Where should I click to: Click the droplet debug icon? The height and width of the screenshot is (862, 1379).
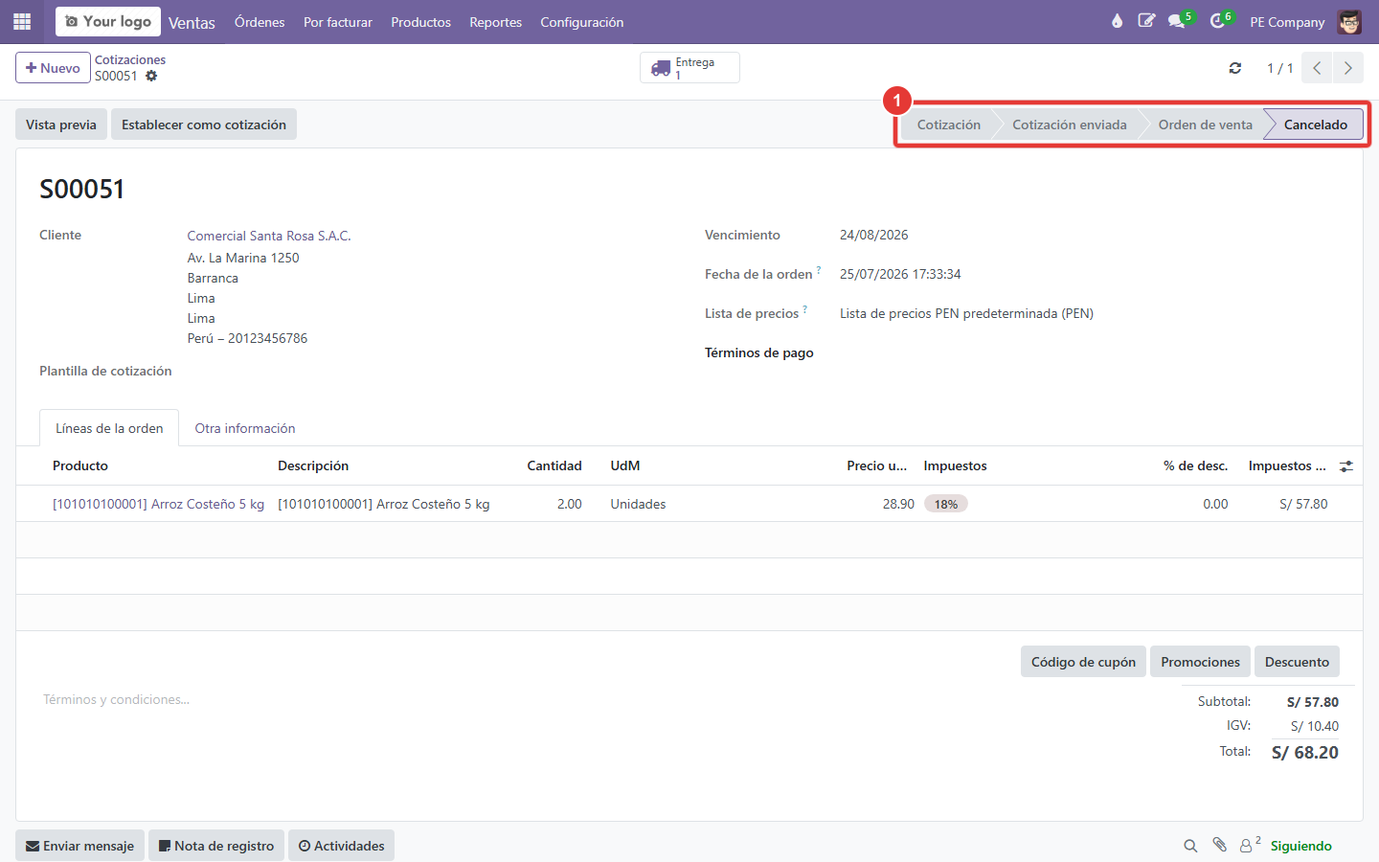click(x=1117, y=21)
